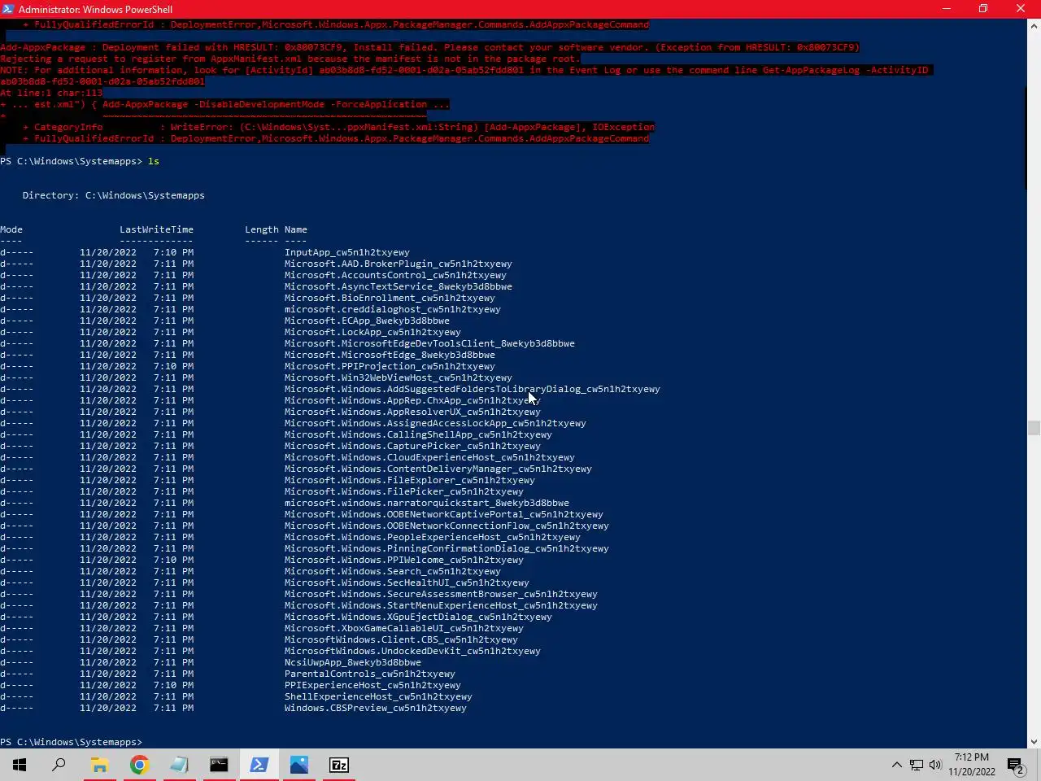
Task: Click Microsoft.AAD.BrokerPlugin folder name
Action: click(399, 264)
